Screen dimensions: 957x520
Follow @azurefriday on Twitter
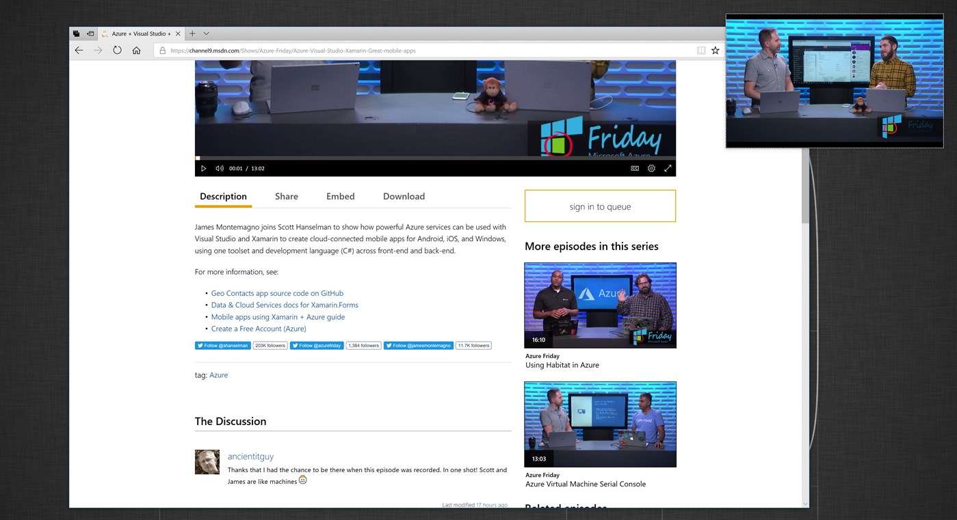click(317, 346)
